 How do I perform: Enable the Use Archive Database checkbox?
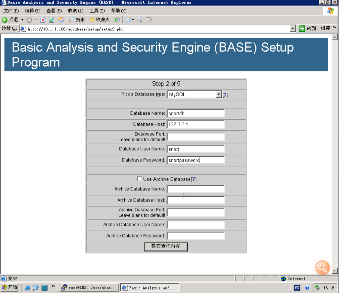140,179
